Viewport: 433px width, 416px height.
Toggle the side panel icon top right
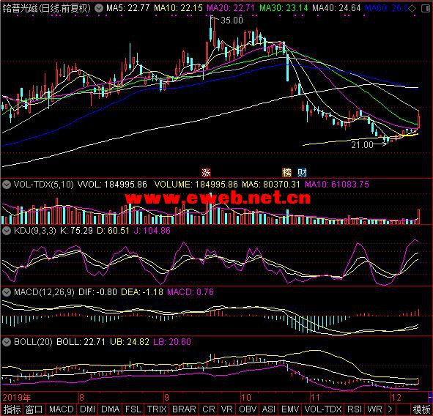(x=425, y=9)
